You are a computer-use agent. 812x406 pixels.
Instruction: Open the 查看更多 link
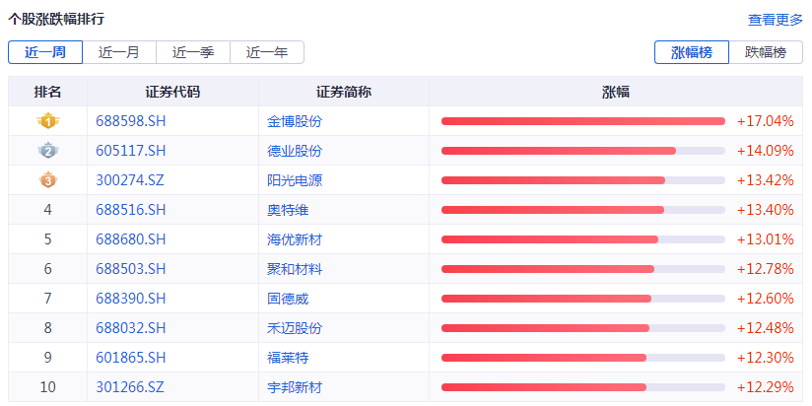[776, 20]
